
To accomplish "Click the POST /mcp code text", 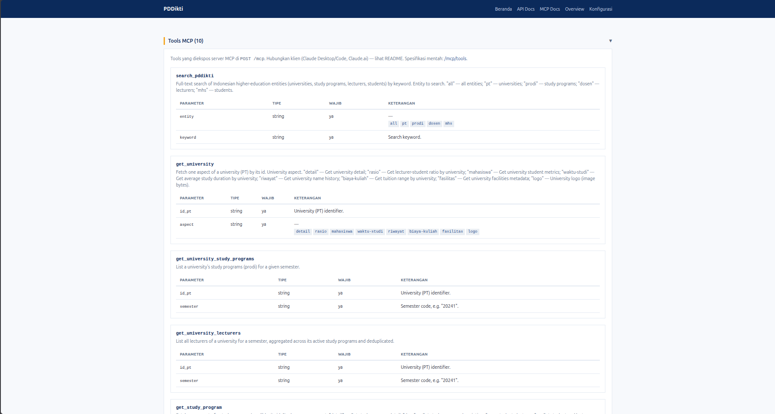I will (252, 59).
